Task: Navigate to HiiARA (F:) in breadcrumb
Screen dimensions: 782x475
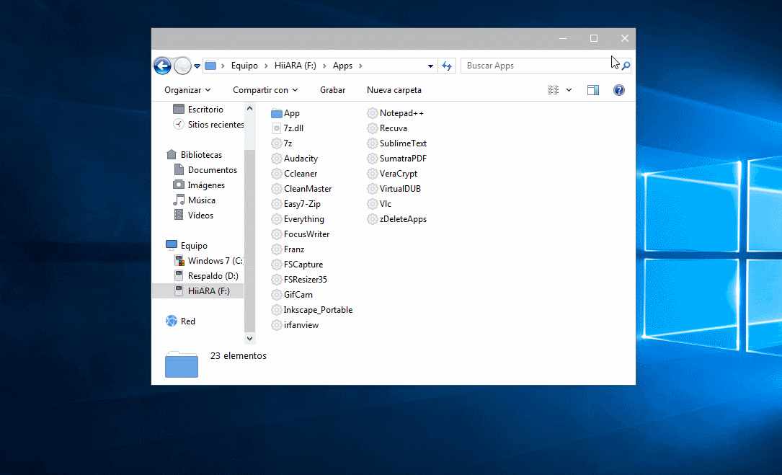Action: (296, 66)
